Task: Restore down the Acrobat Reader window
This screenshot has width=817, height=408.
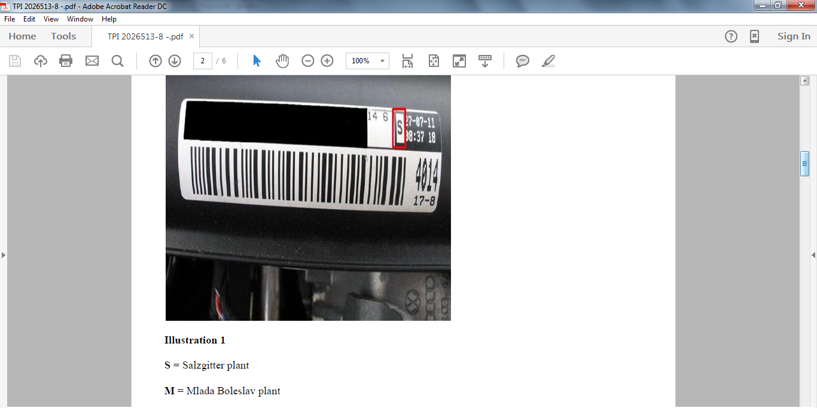Action: click(778, 5)
